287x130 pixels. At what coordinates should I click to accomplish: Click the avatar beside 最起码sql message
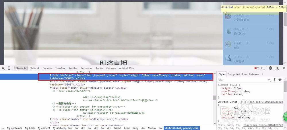point(228,31)
